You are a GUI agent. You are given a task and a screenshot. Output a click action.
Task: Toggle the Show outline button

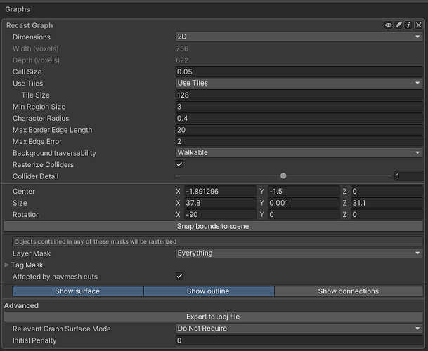[209, 291]
